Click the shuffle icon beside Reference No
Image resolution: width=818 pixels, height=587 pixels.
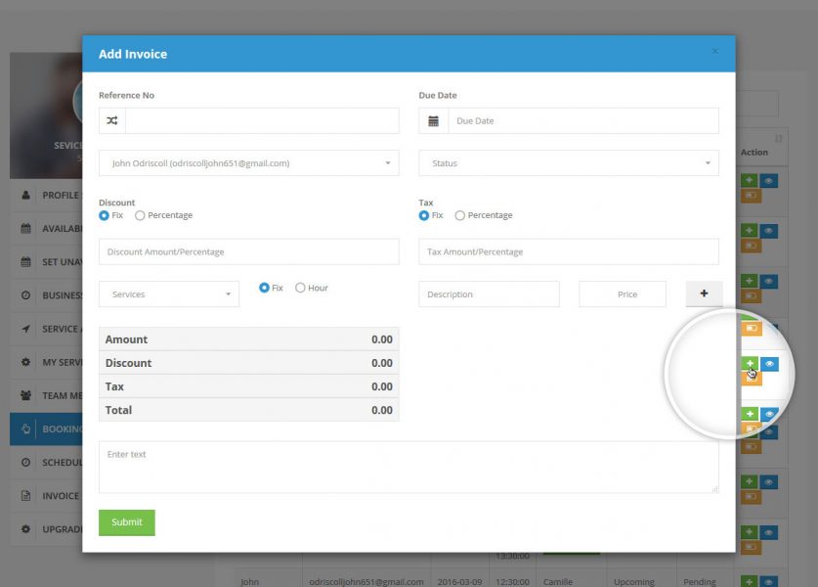pyautogui.click(x=111, y=120)
